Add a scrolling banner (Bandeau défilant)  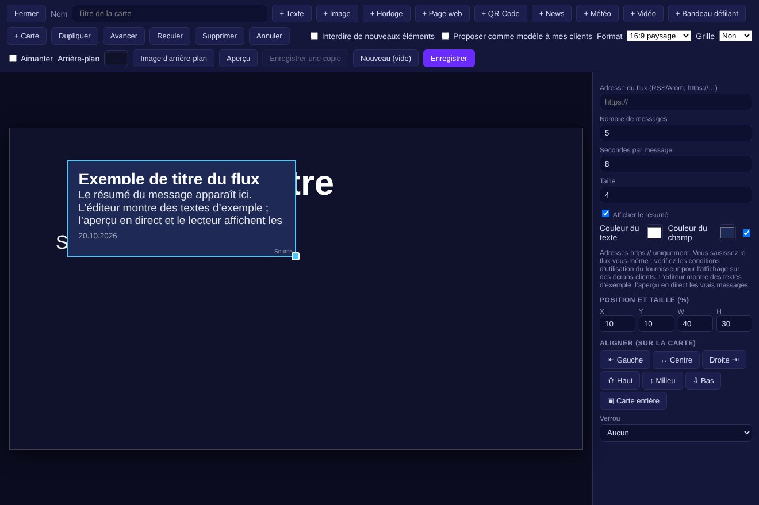tap(707, 13)
